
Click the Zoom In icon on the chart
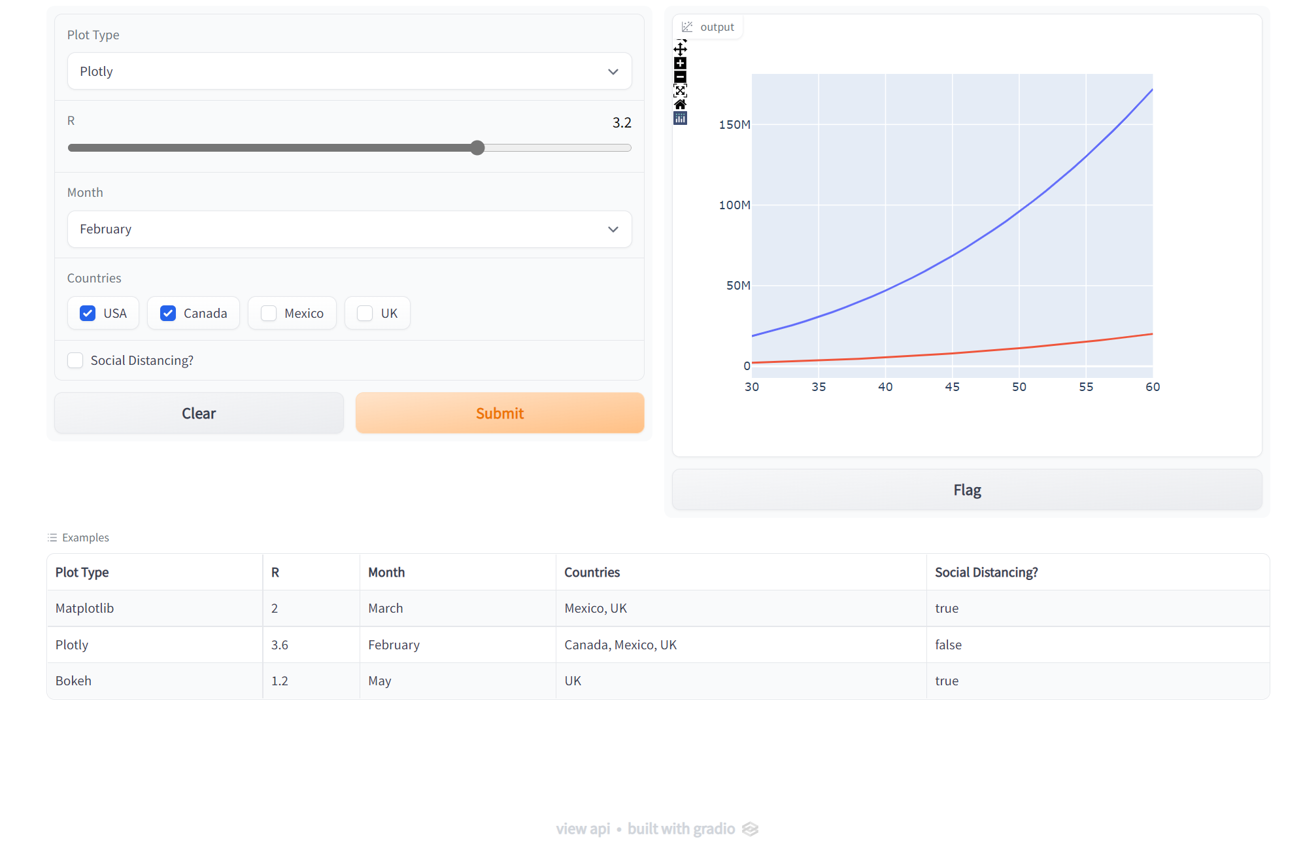click(680, 63)
